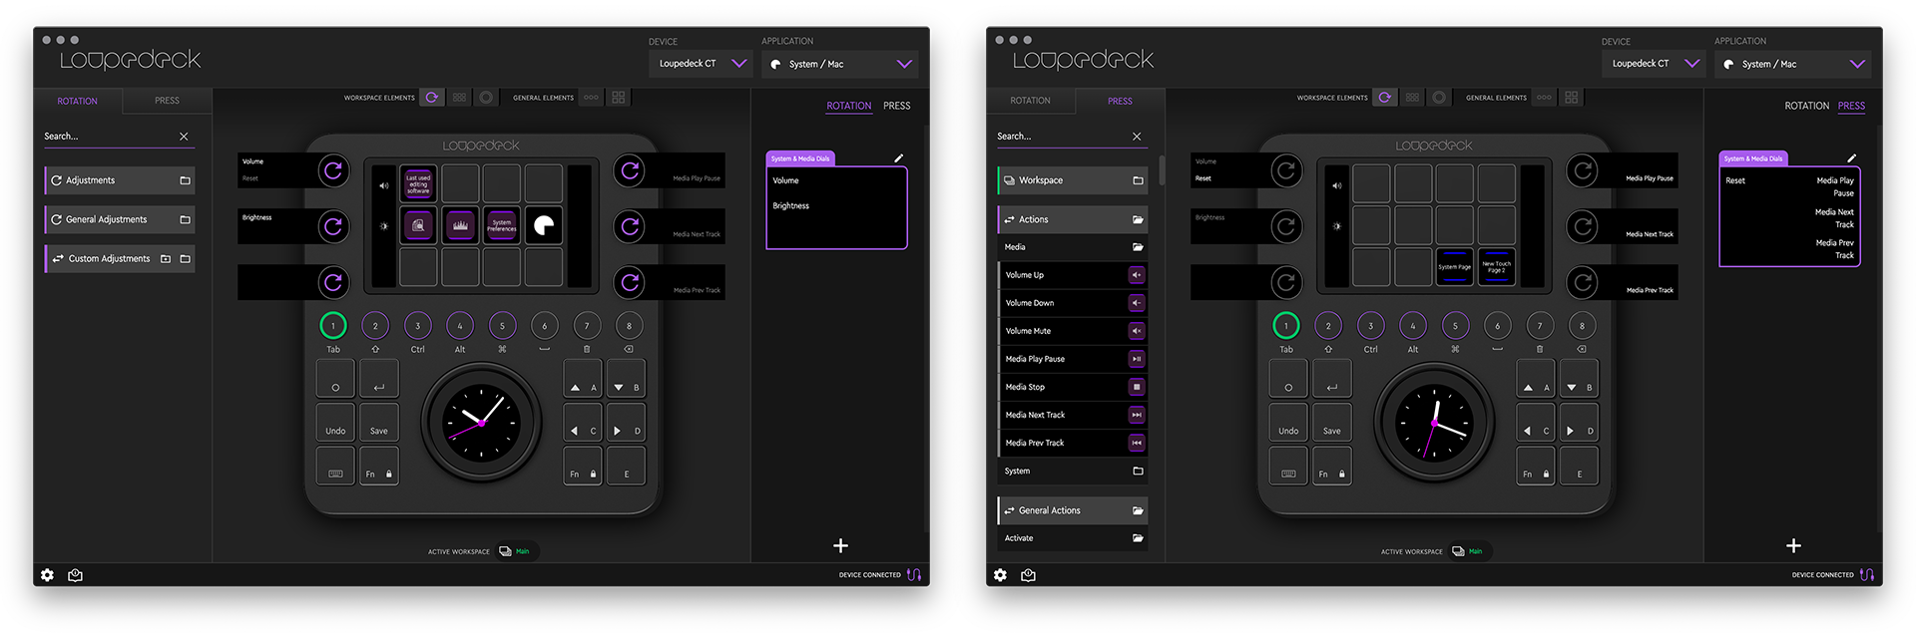
Task: Click the Media Play Pause dial in left window
Action: [x=630, y=170]
